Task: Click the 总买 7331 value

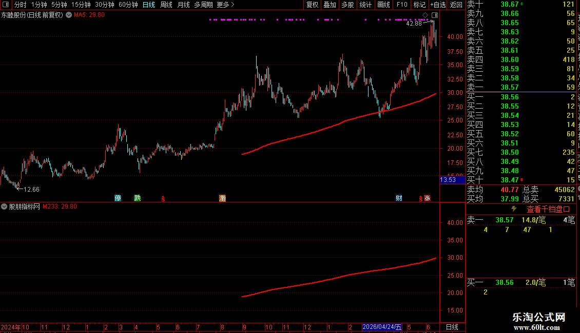Action: tap(566, 199)
